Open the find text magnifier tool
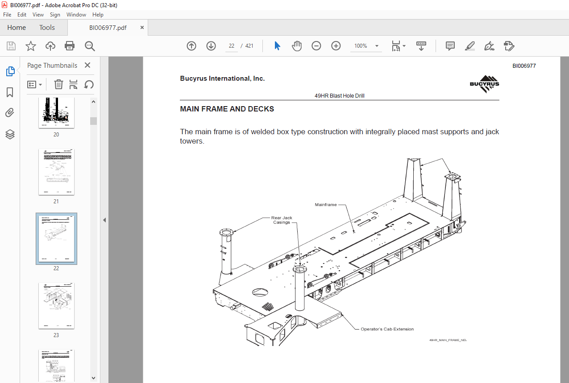 [x=90, y=46]
